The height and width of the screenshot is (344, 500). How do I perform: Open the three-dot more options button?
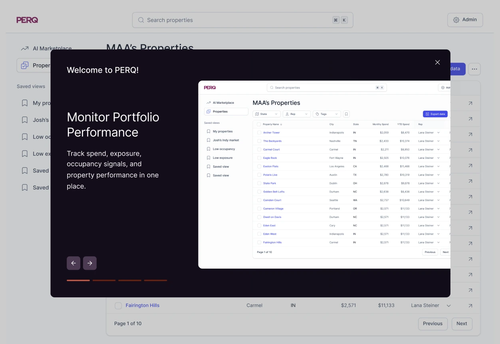pyautogui.click(x=474, y=69)
